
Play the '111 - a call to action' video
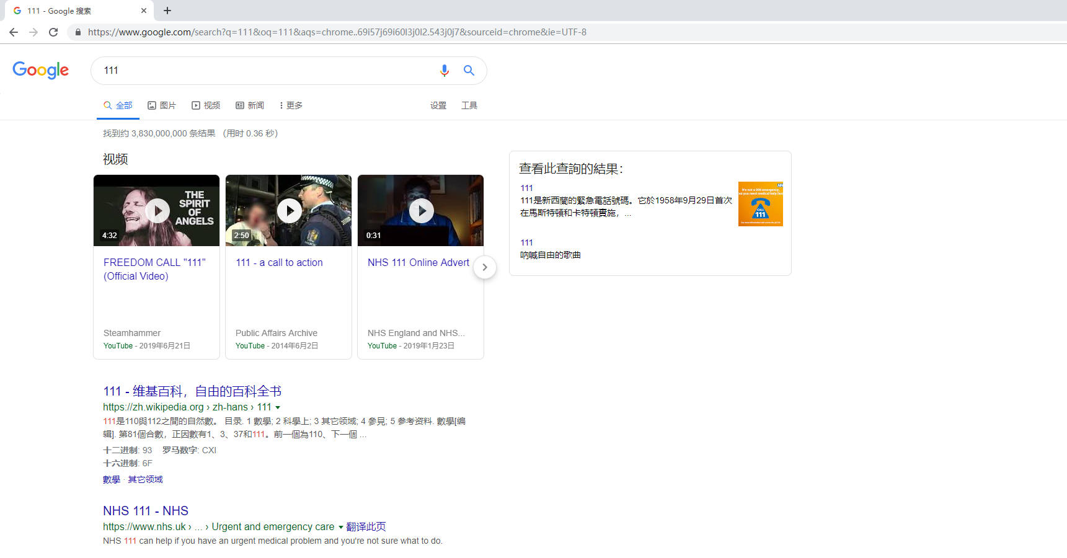[x=288, y=211]
